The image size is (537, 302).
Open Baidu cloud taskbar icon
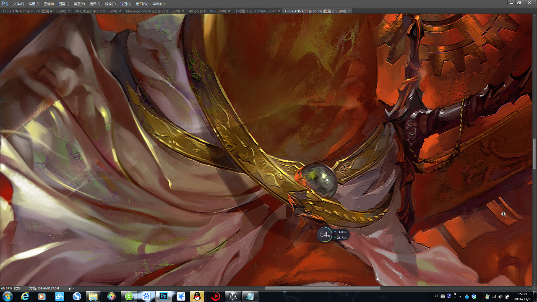(59, 297)
